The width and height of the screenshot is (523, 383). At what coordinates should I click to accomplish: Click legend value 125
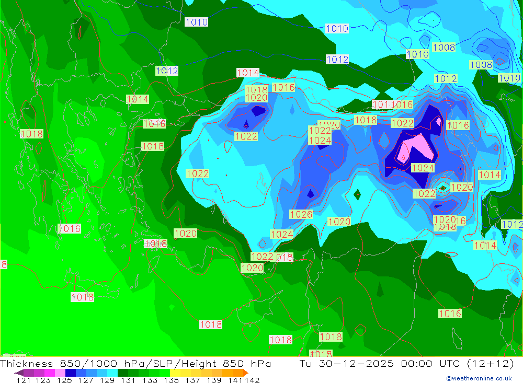(64, 380)
